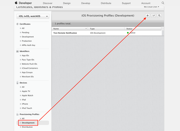This screenshot has width=180, height=131.
Task: Click the Certificates section heading
Action: tap(25, 24)
